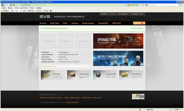Click the Print toolbar icon
184x111 pixels.
[x=24, y=11]
